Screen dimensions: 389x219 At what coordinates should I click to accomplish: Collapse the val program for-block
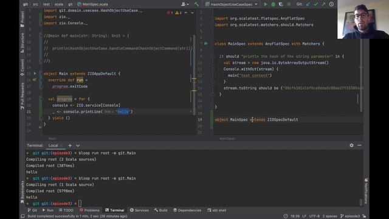41,99
